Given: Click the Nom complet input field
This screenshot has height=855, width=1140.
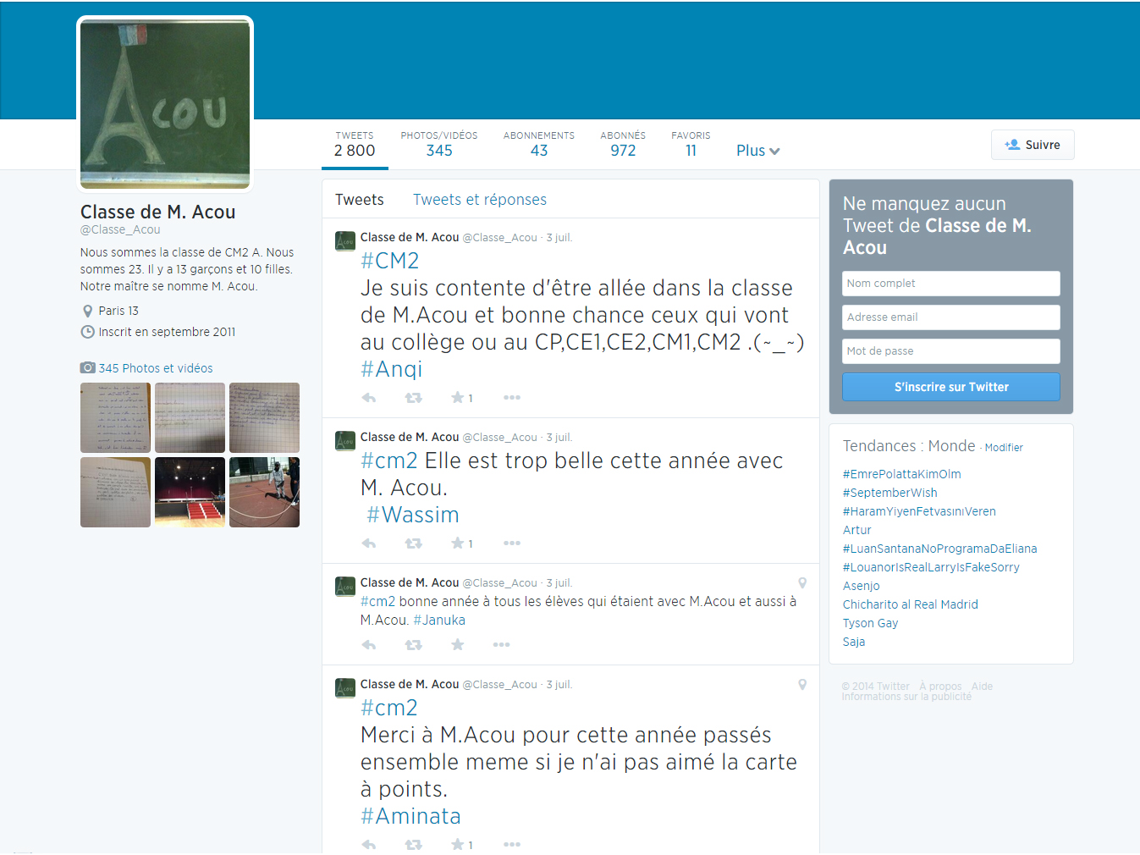Looking at the screenshot, I should 950,284.
